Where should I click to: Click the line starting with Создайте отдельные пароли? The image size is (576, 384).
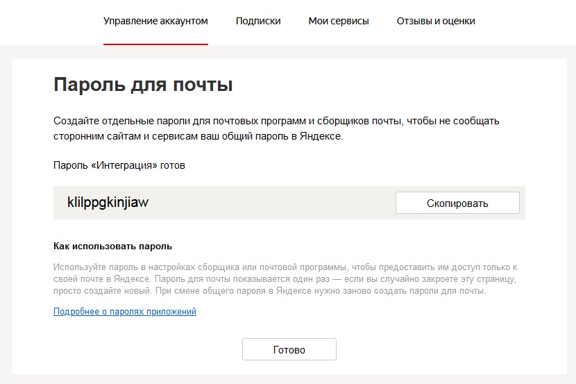[276, 121]
